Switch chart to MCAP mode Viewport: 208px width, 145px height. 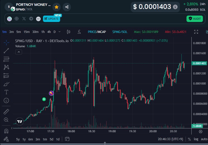click(102, 32)
